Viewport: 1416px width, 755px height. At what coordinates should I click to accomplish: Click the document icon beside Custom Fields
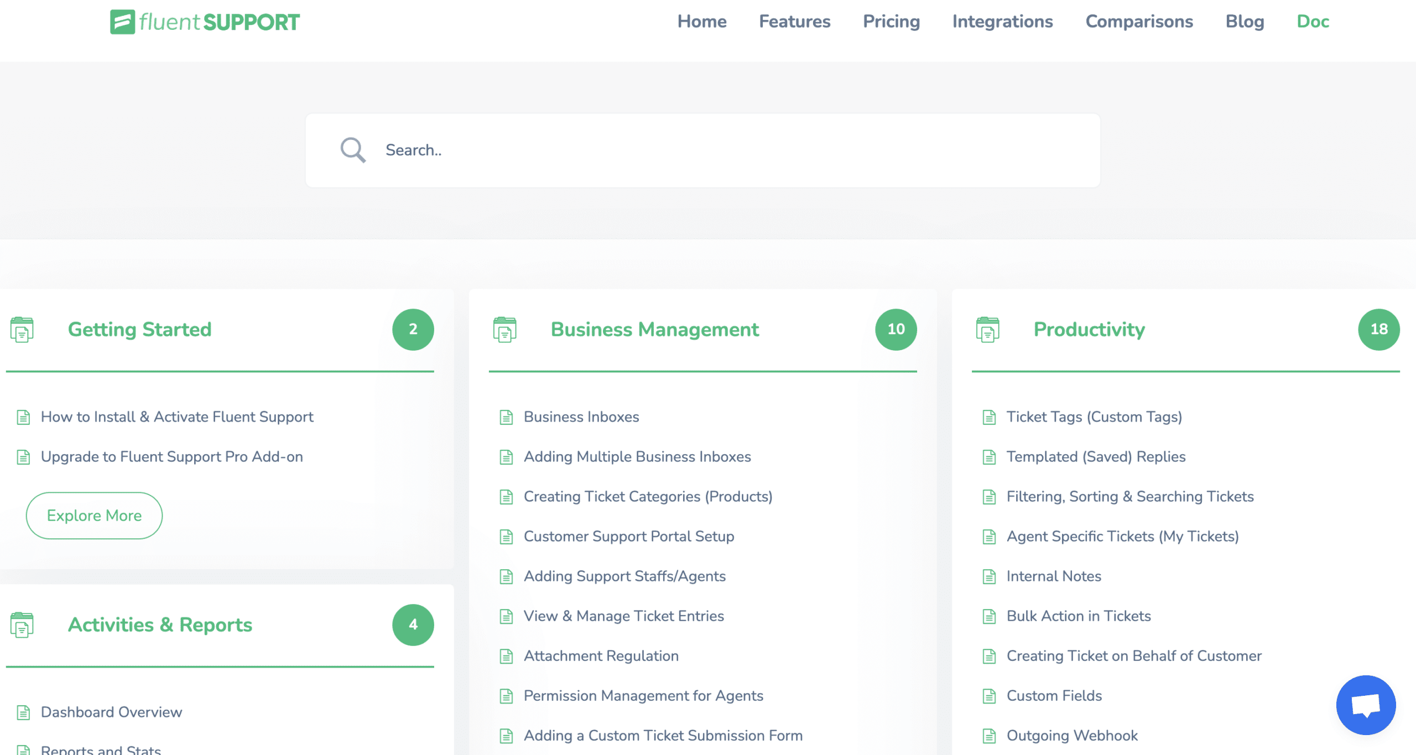coord(989,696)
